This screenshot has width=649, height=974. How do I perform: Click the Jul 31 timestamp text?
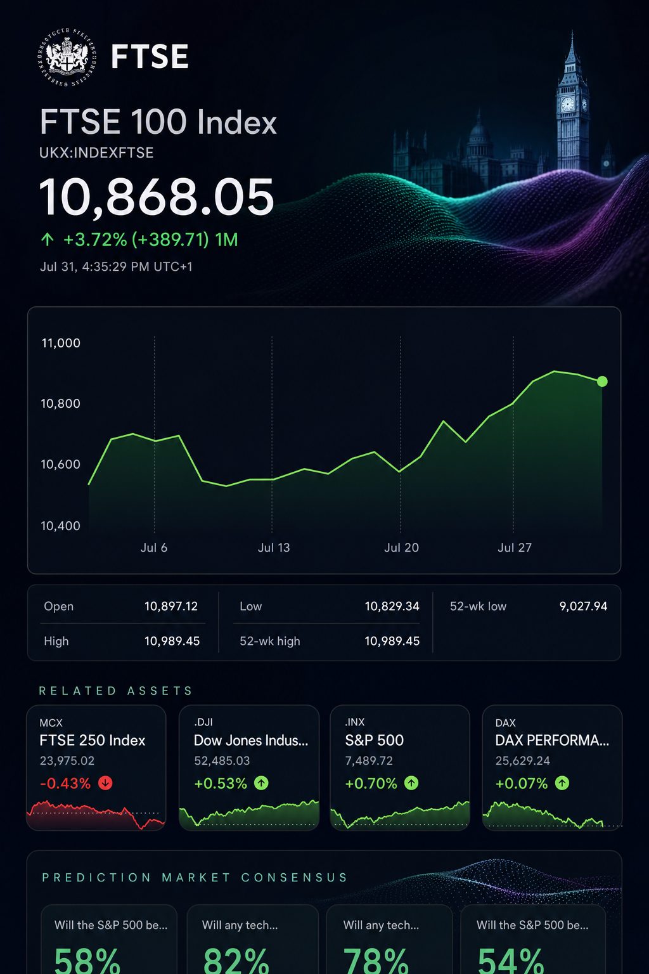(x=116, y=266)
